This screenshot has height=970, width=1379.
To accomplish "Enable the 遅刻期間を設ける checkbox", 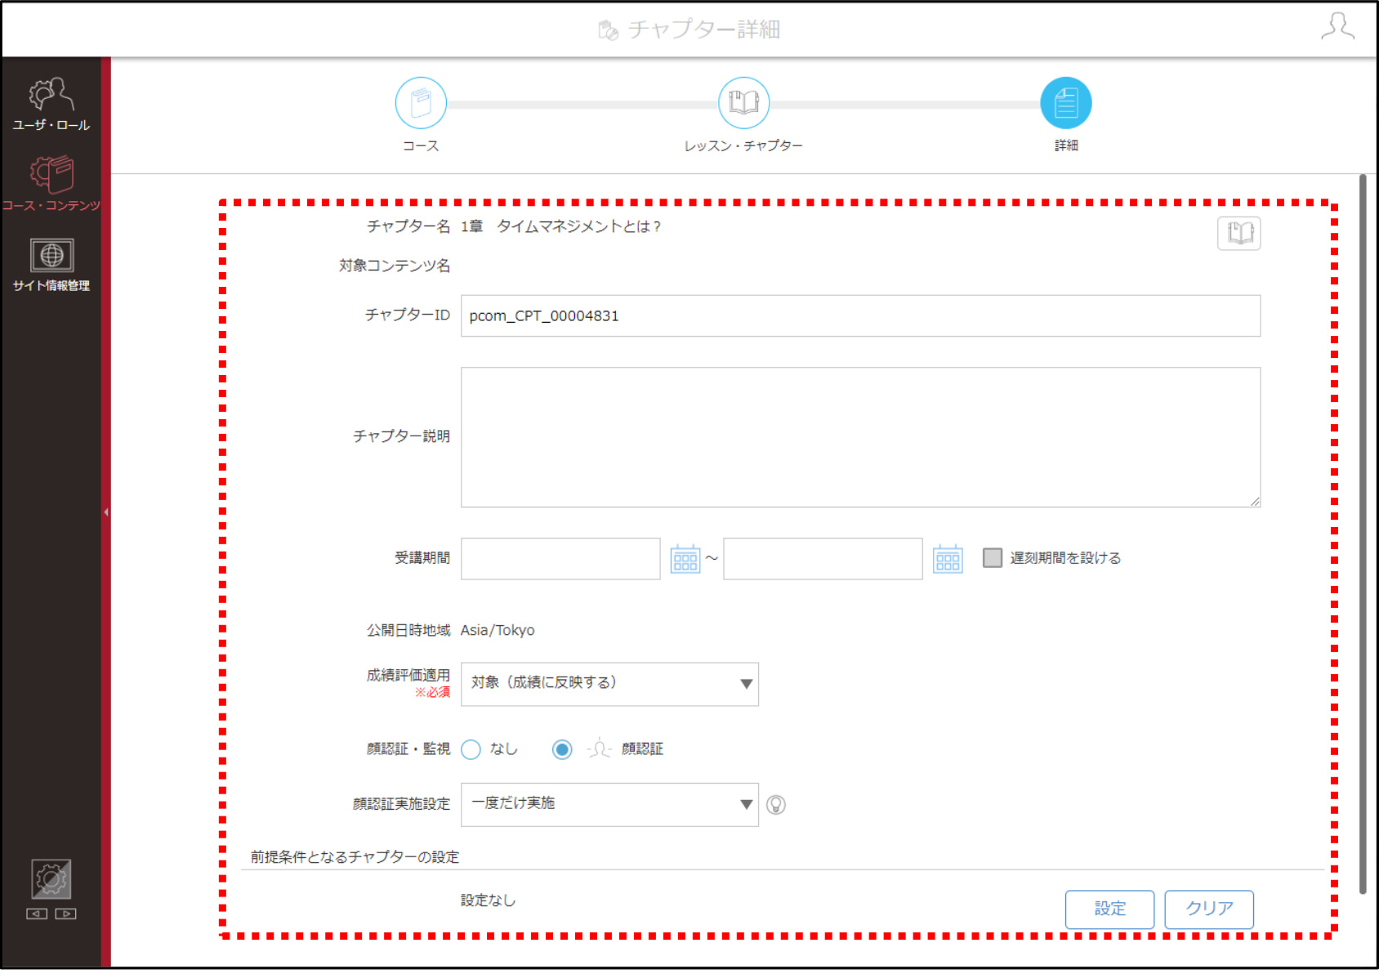I will [992, 557].
